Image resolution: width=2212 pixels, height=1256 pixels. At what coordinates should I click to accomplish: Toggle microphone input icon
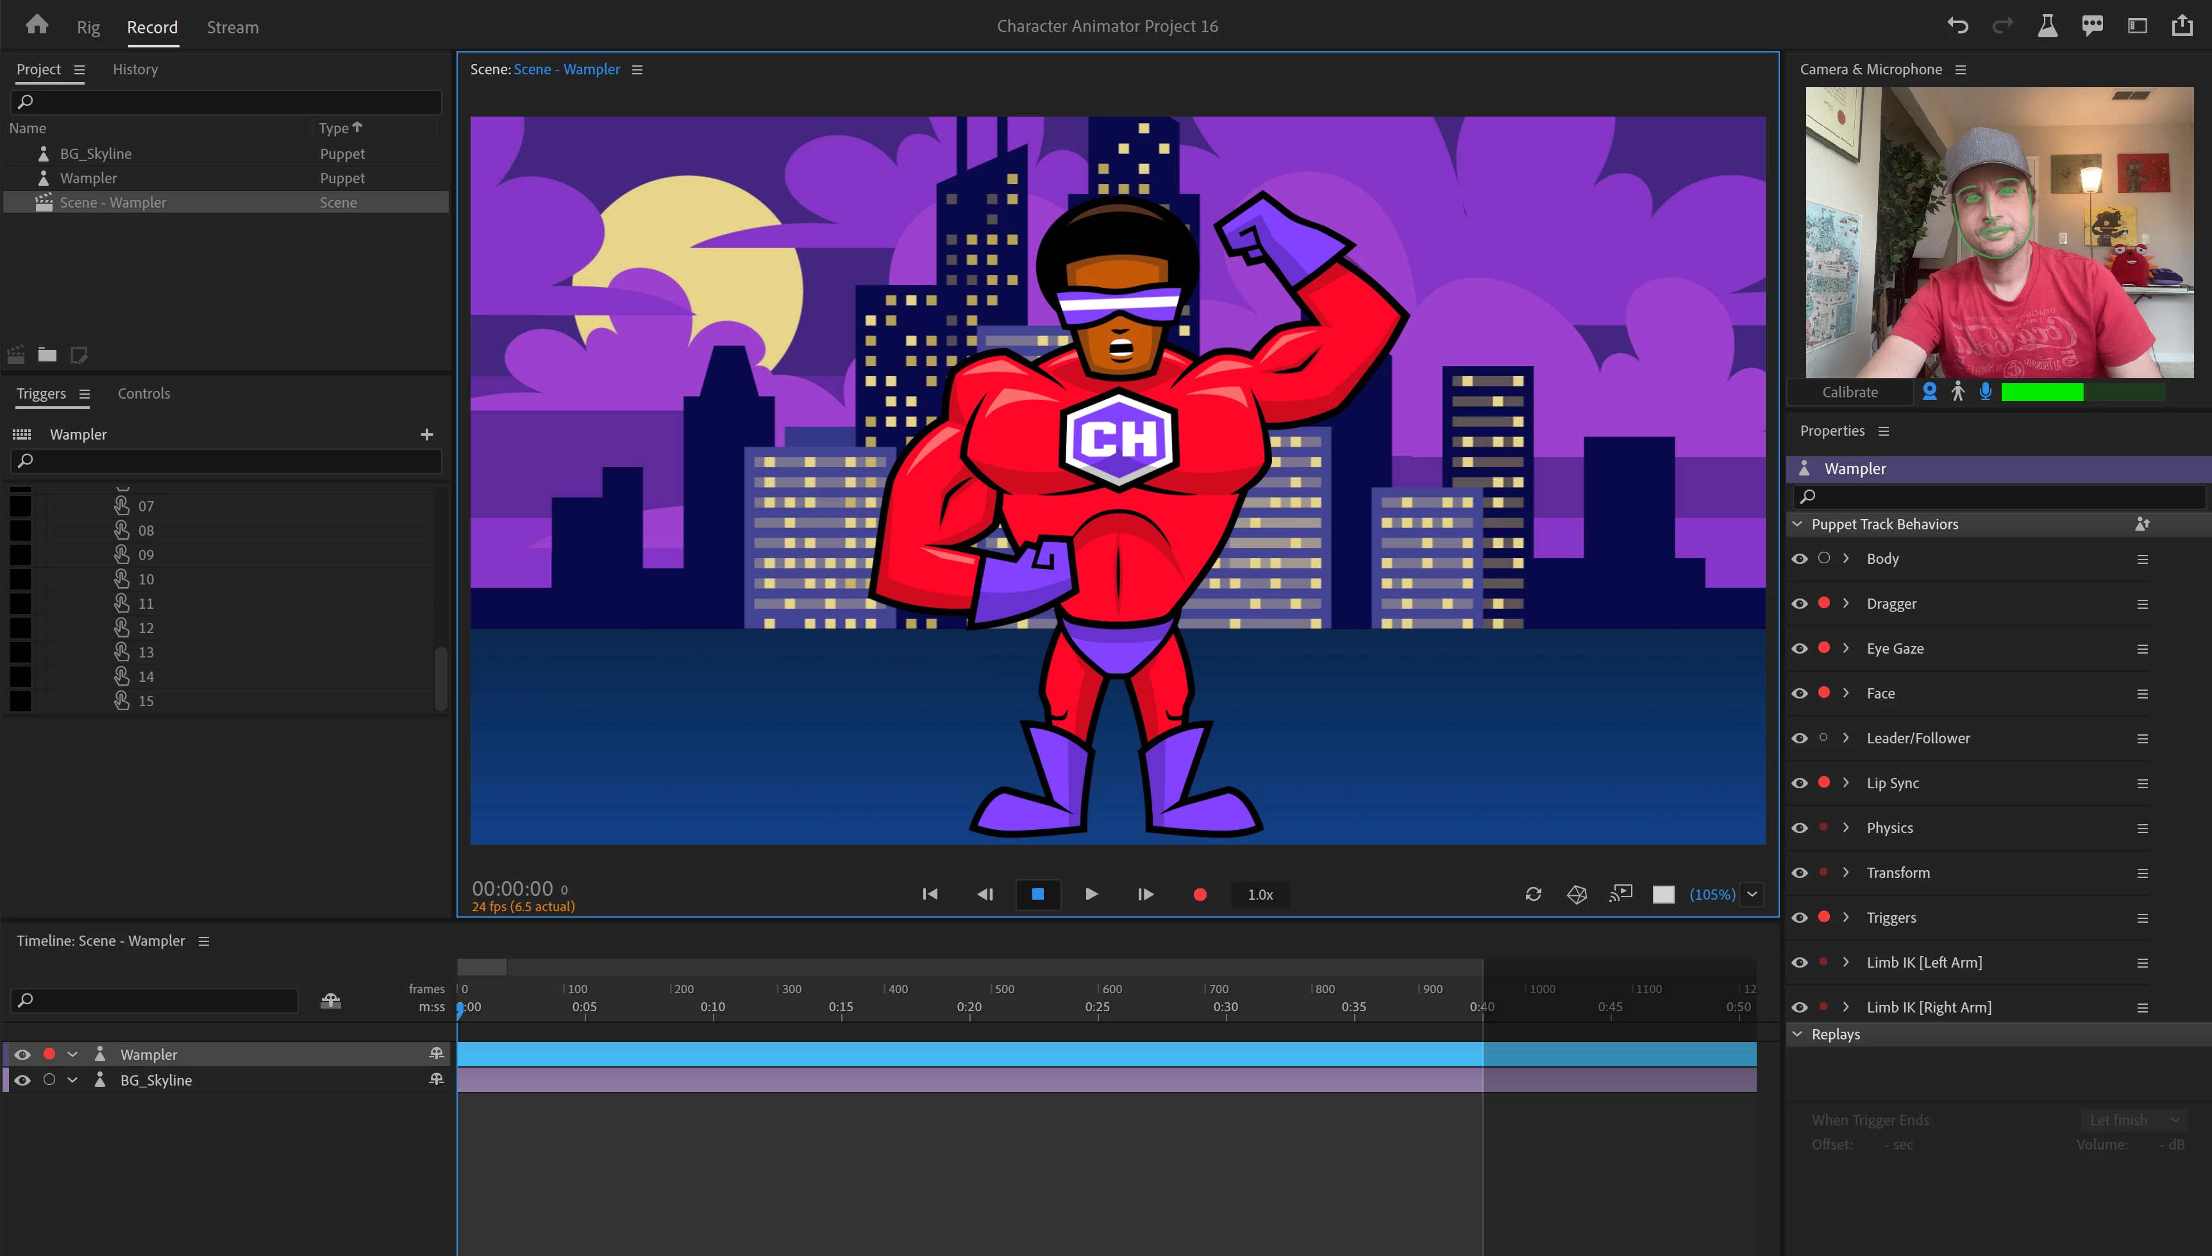1985,392
